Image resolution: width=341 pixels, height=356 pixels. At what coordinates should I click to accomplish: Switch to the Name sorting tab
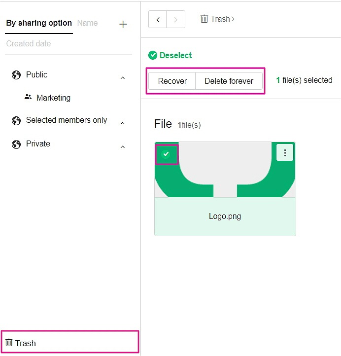(87, 23)
